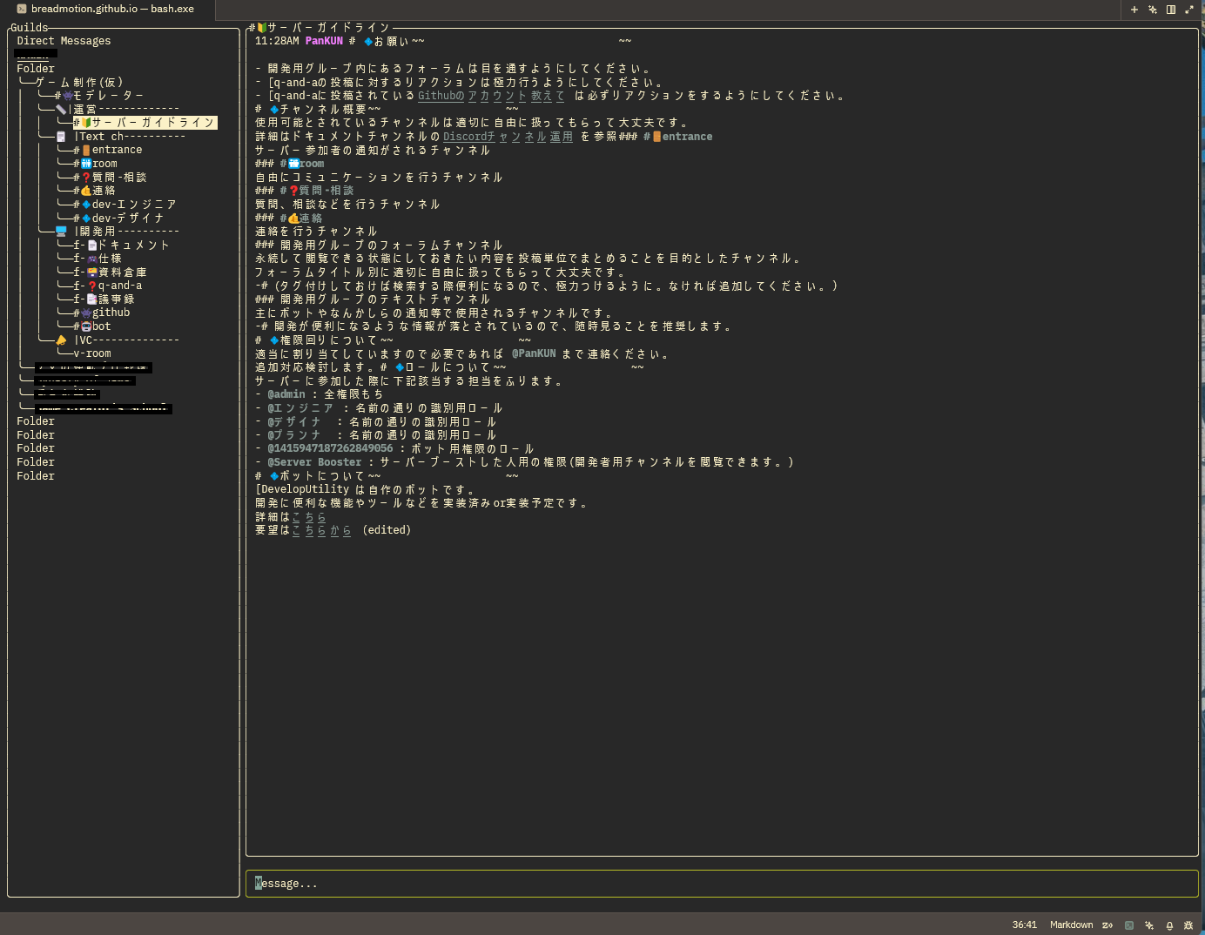Toggle terminal panel icon in status bar

click(x=1129, y=925)
